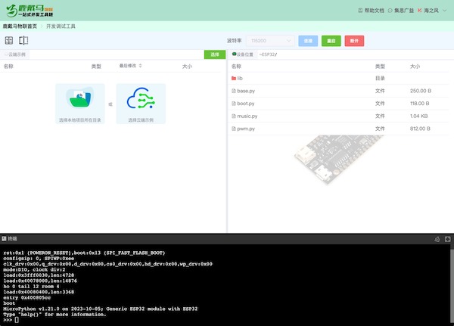454x326 pixels.
Task: Go to 鹿戴马物联首页 breadcrumb
Action: pyautogui.click(x=20, y=26)
